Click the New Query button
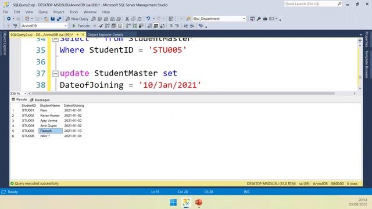The image size is (372, 209). (x=77, y=19)
